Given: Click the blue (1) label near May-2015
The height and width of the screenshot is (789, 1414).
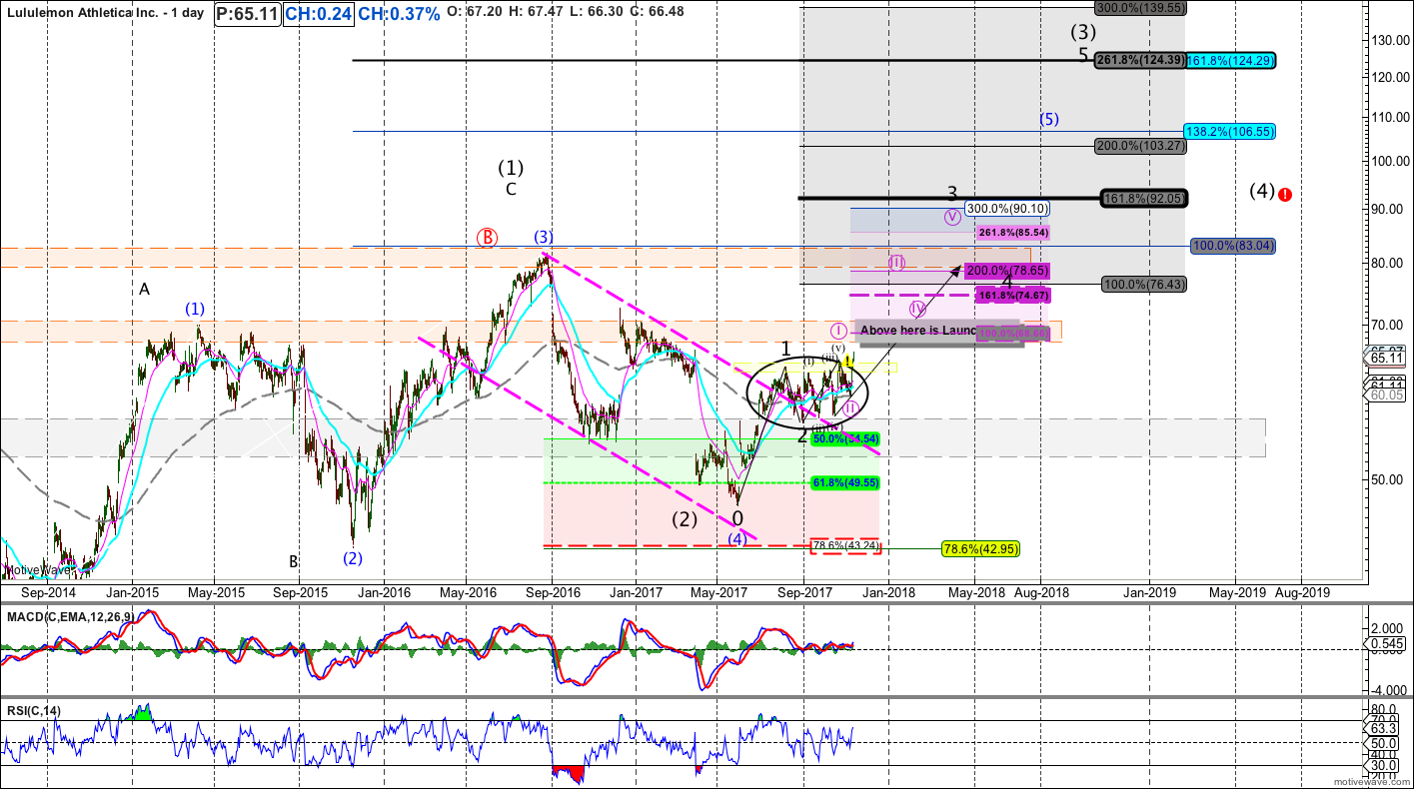Looking at the screenshot, I should tap(195, 309).
